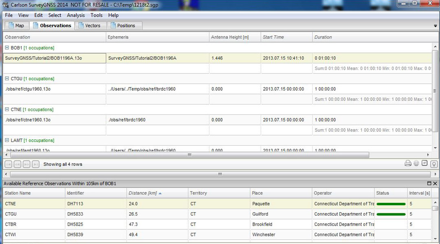
Task: Click the first page navigation icon
Action: [x=8, y=164]
